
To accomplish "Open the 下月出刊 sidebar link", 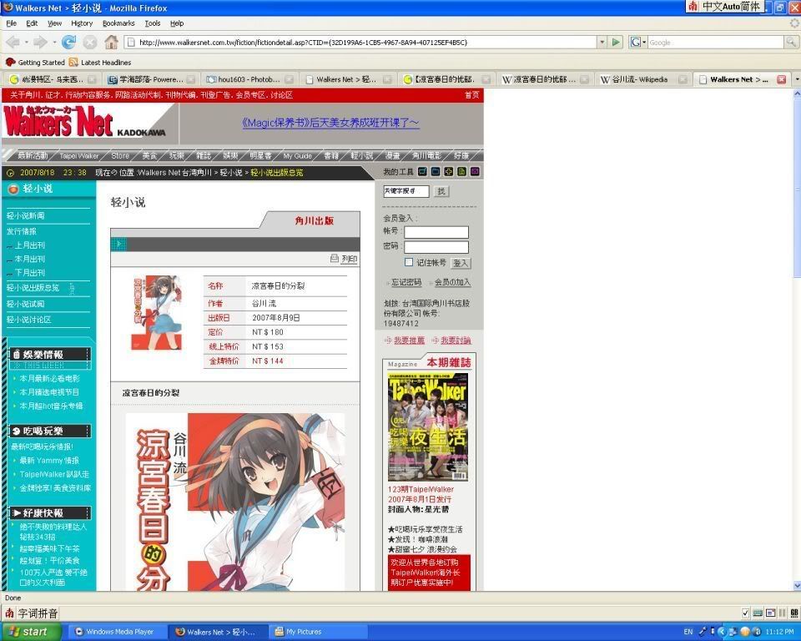I will point(30,273).
